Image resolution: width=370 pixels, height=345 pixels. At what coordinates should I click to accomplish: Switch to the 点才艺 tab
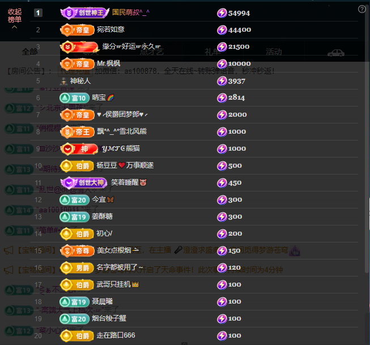tap(151, 52)
